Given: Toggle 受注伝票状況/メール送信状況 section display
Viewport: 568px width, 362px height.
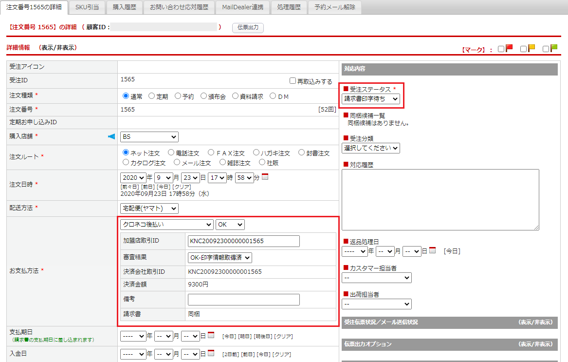Looking at the screenshot, I should point(535,322).
